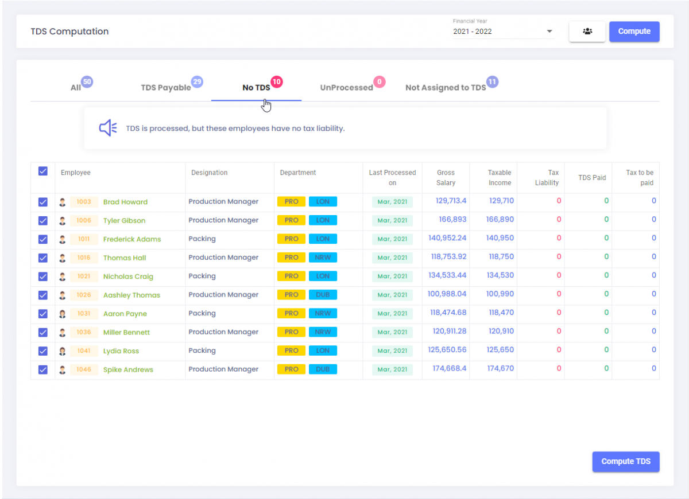Uncheck the select-all checkbox in table header
Screen dimensions: 689x499
42,171
